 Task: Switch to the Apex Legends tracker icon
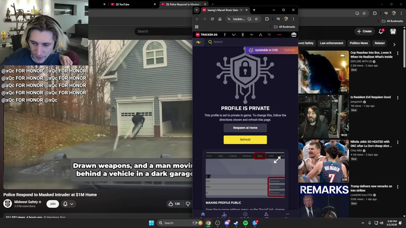click(x=260, y=35)
